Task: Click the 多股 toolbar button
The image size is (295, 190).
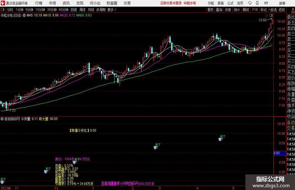Action: (x=228, y=10)
